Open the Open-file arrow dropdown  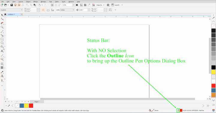click(x=8, y=5)
